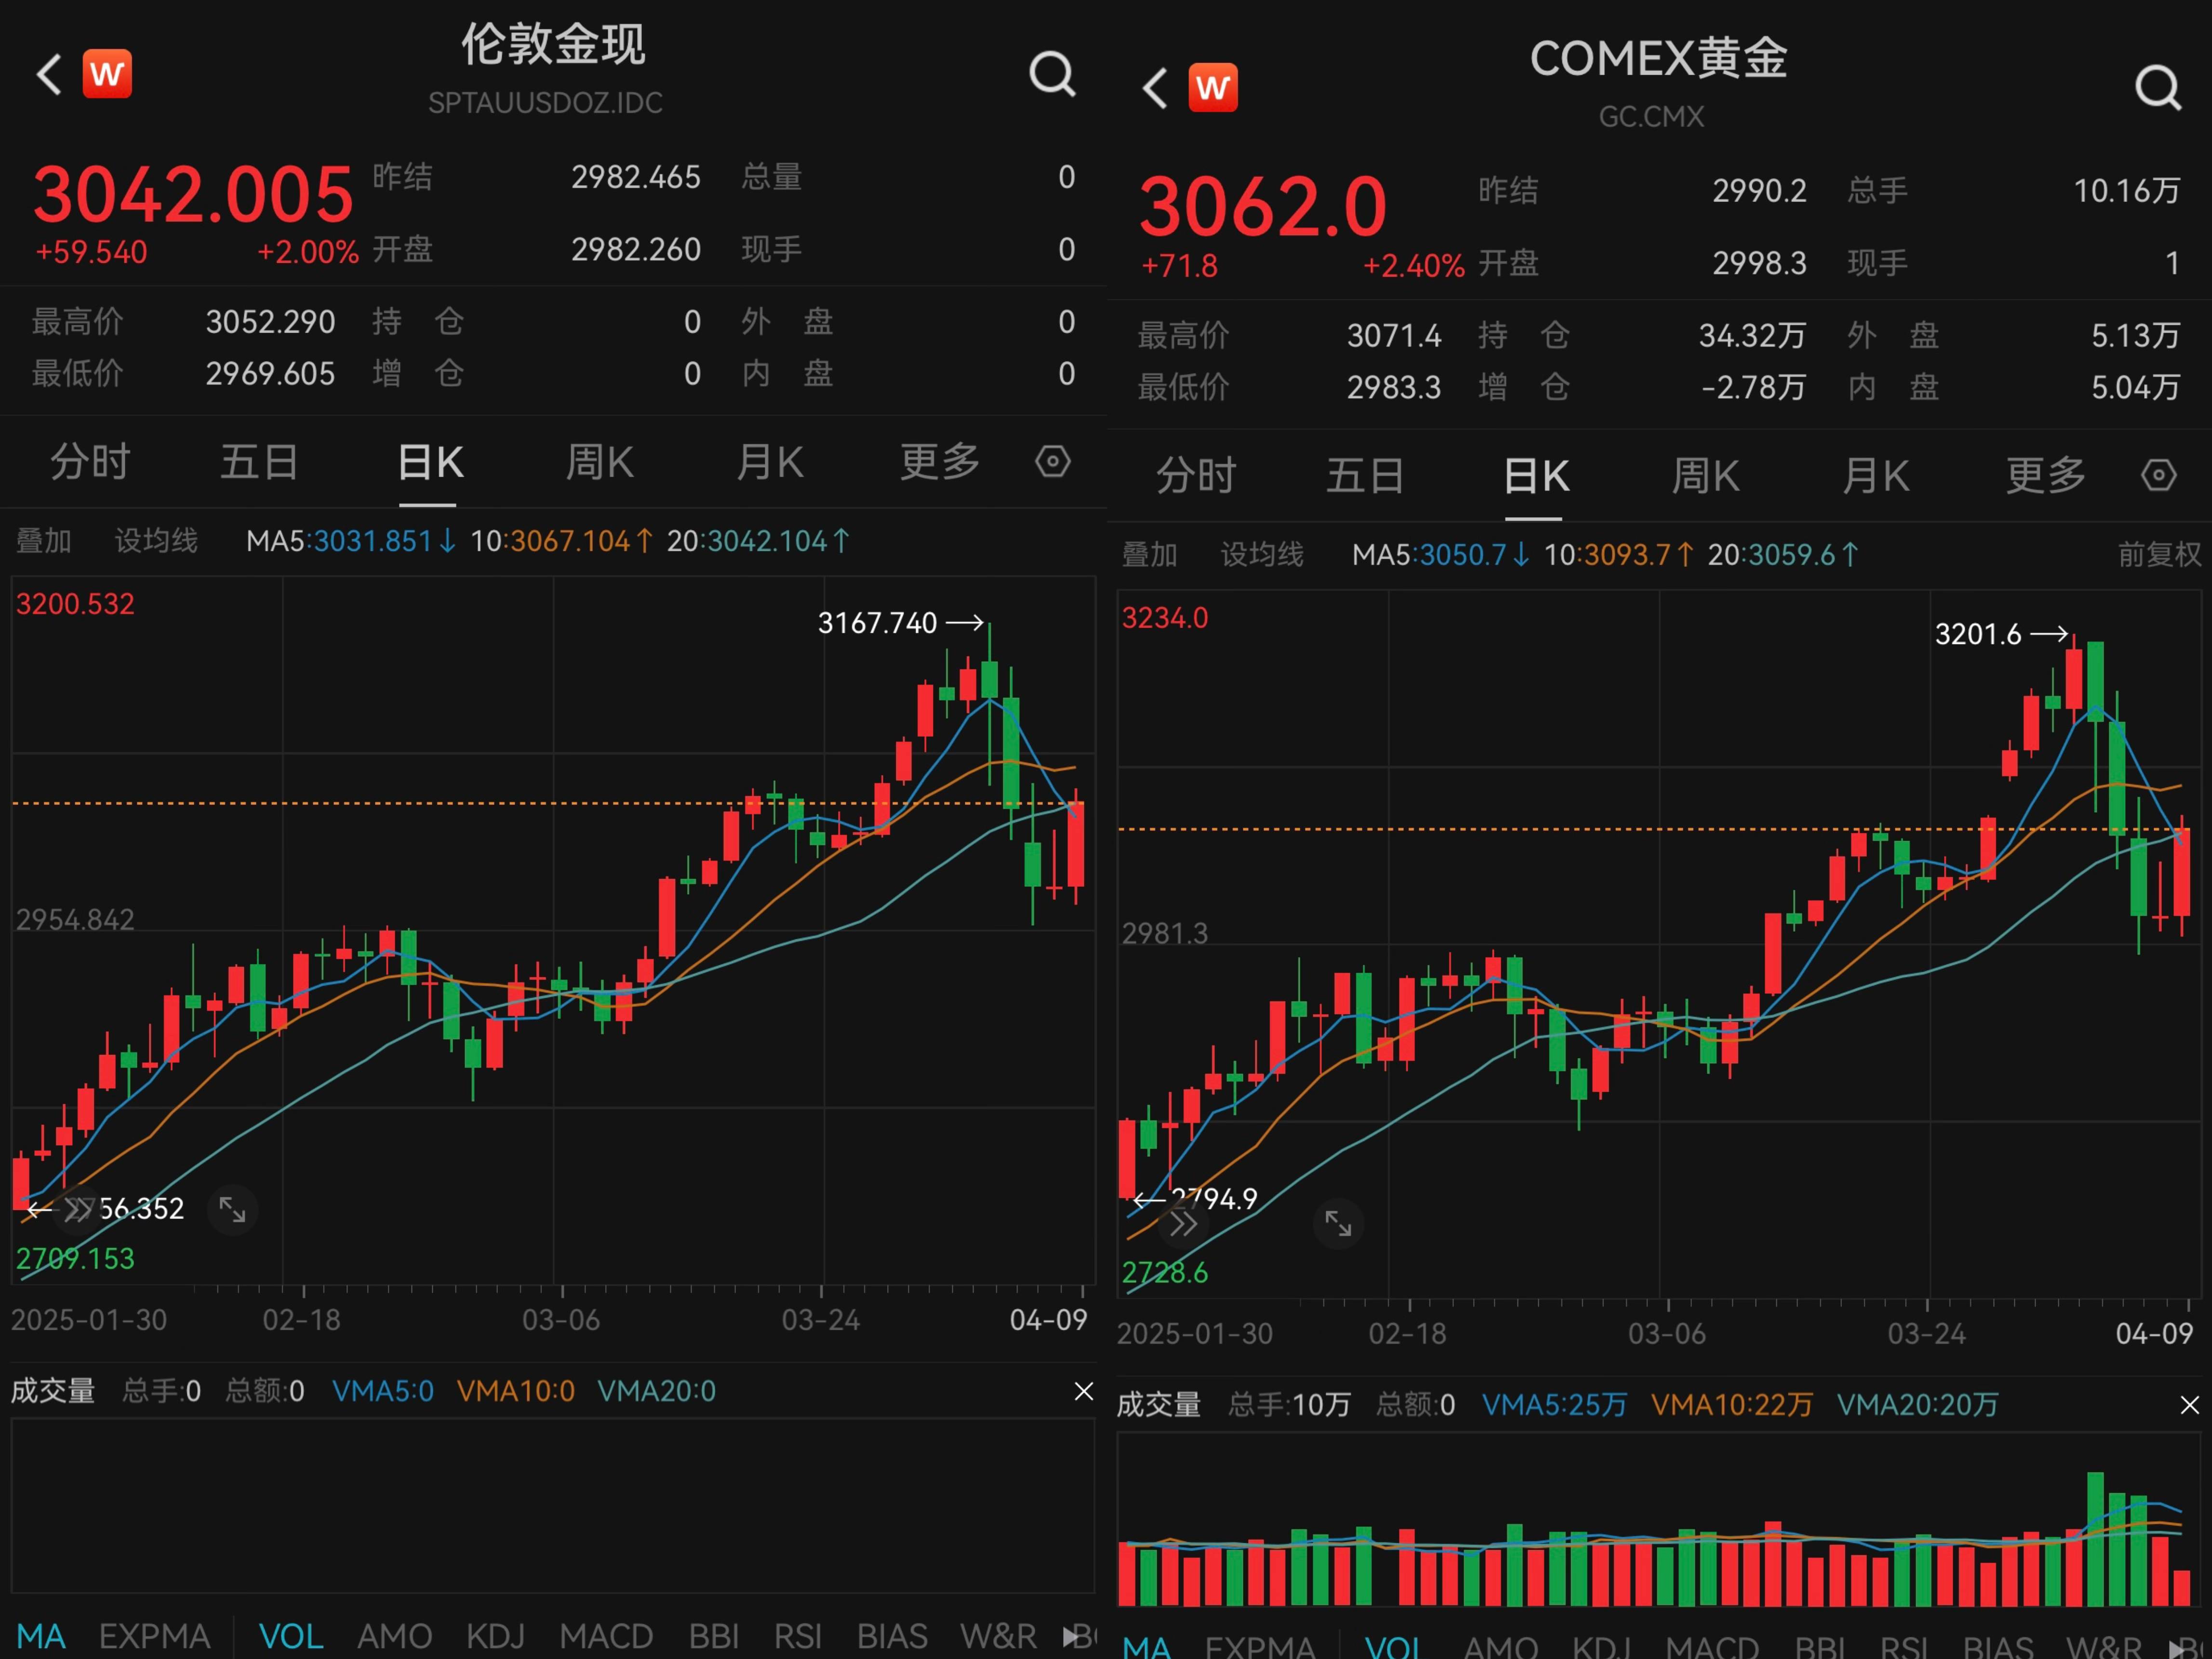Expand COMEX黄金 chart to fullscreen
Image resolution: width=2212 pixels, height=1659 pixels.
pyautogui.click(x=1338, y=1223)
